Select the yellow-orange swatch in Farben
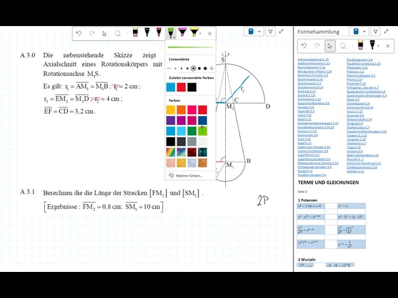The image size is (398, 298). [x=171, y=110]
